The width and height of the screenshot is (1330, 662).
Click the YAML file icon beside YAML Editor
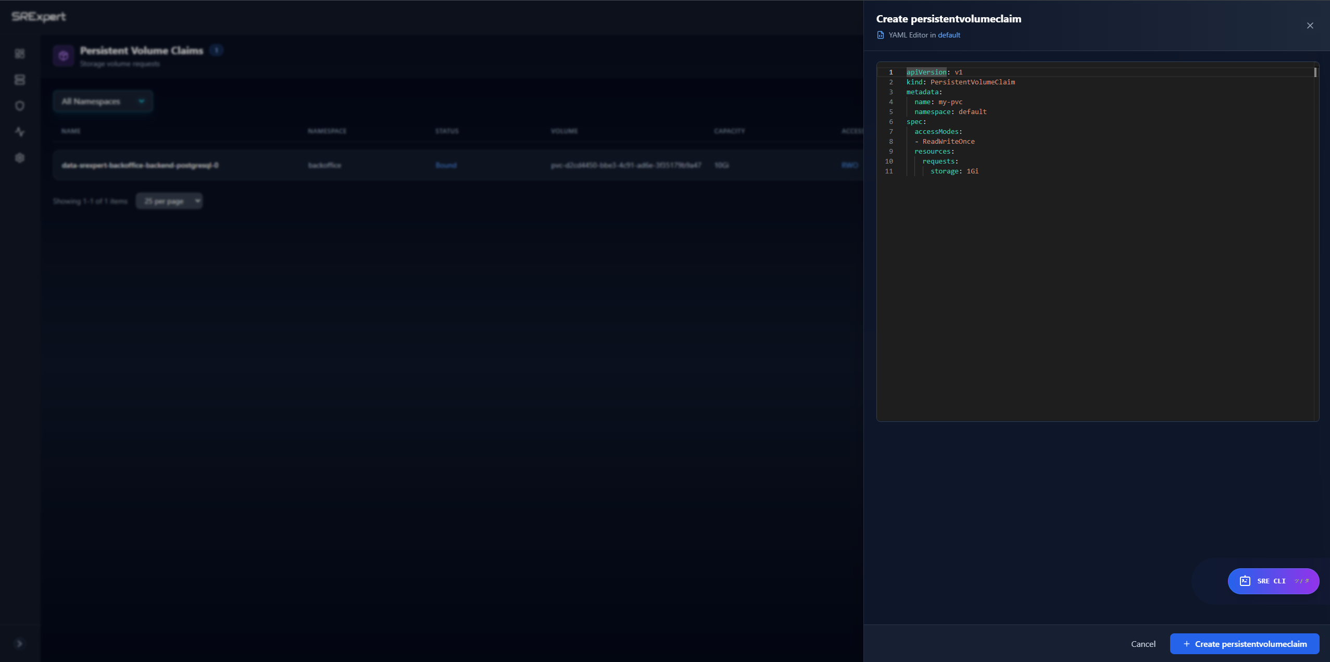click(x=880, y=34)
